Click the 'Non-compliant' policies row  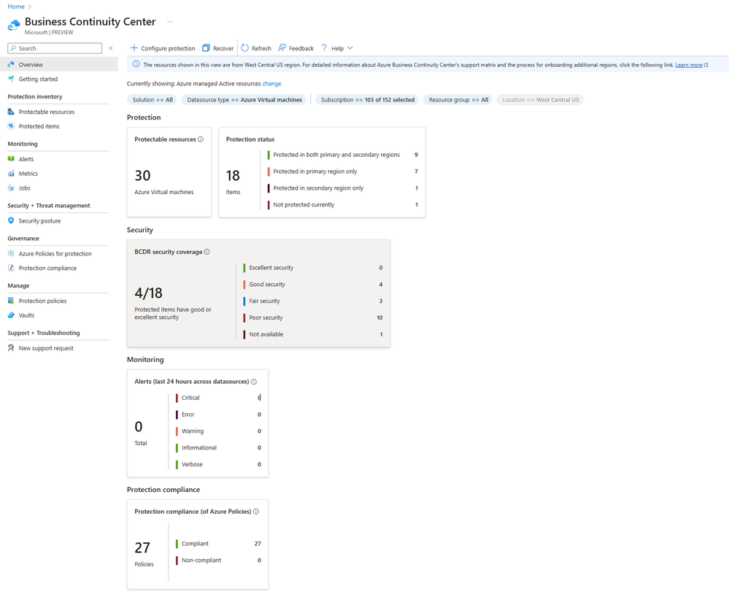218,561
